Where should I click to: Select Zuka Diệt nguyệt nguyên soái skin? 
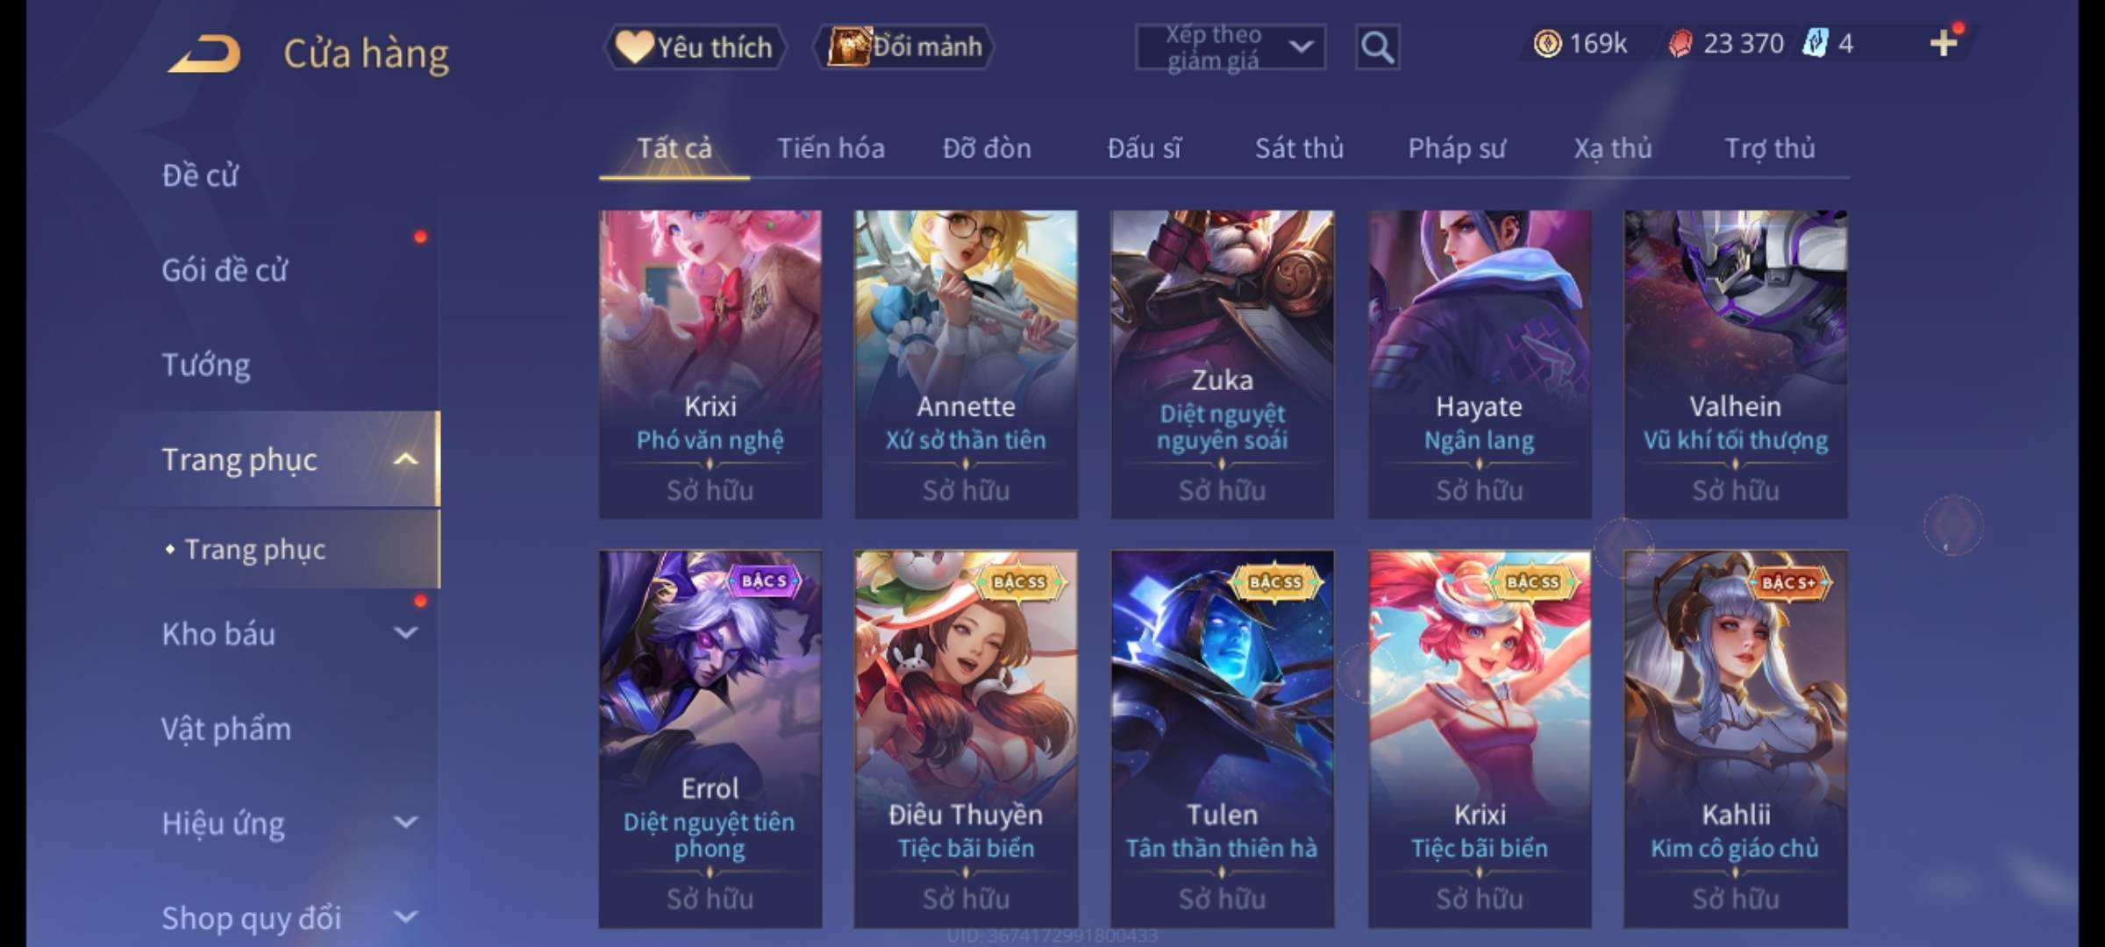[1223, 364]
